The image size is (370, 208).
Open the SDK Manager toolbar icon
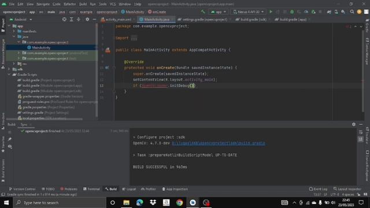click(343, 12)
